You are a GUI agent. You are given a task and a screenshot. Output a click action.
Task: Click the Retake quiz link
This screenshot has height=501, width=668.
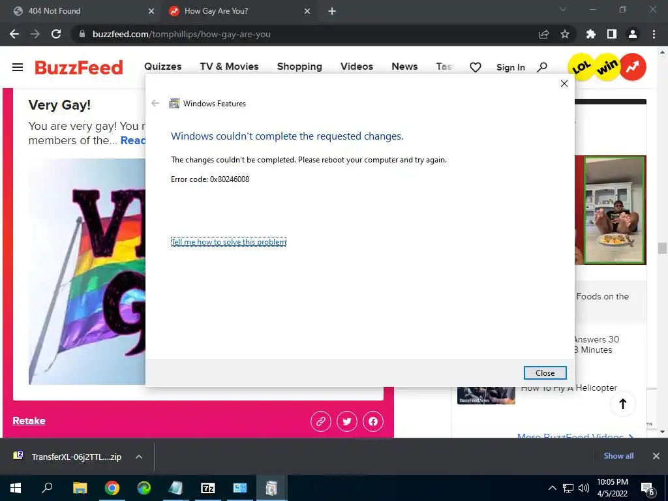29,421
